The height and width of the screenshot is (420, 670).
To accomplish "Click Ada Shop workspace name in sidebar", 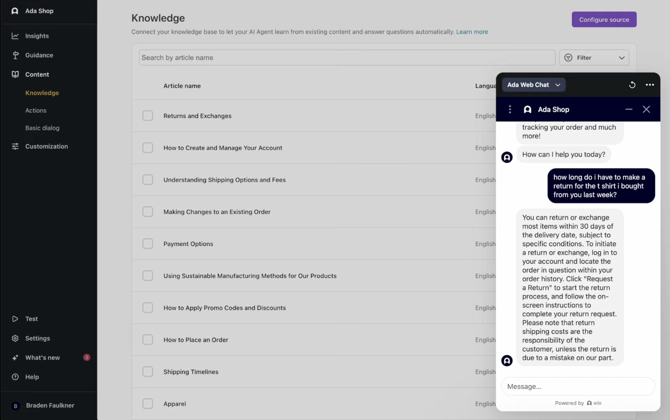I will (40, 11).
